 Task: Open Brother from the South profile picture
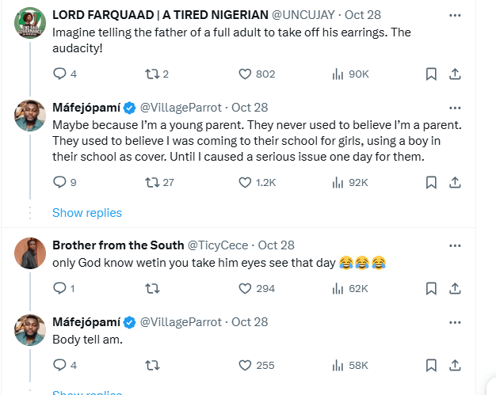click(29, 253)
